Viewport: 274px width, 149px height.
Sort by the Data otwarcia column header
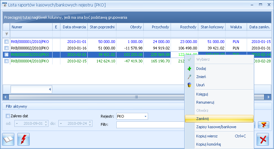pyautogui.click(x=74, y=27)
